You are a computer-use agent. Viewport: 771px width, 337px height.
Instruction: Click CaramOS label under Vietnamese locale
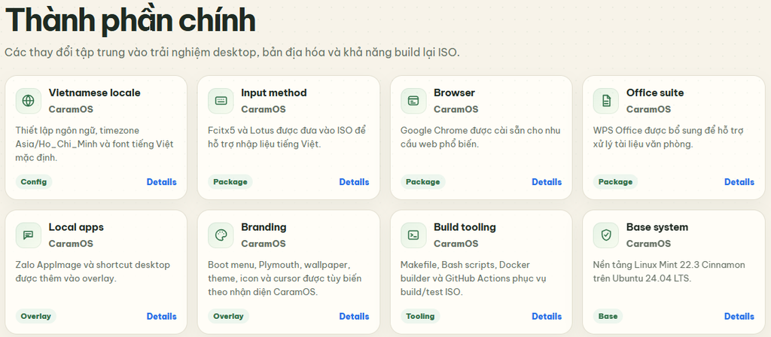71,109
